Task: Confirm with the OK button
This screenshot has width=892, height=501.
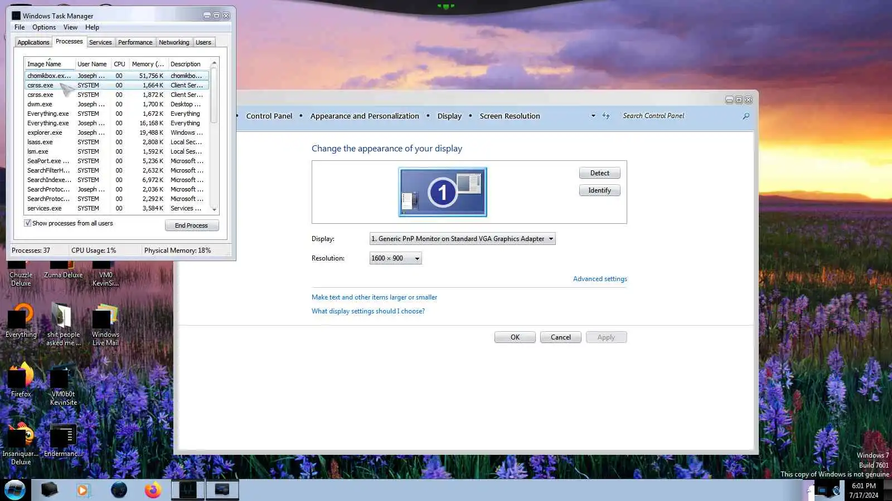Action: 515,337
